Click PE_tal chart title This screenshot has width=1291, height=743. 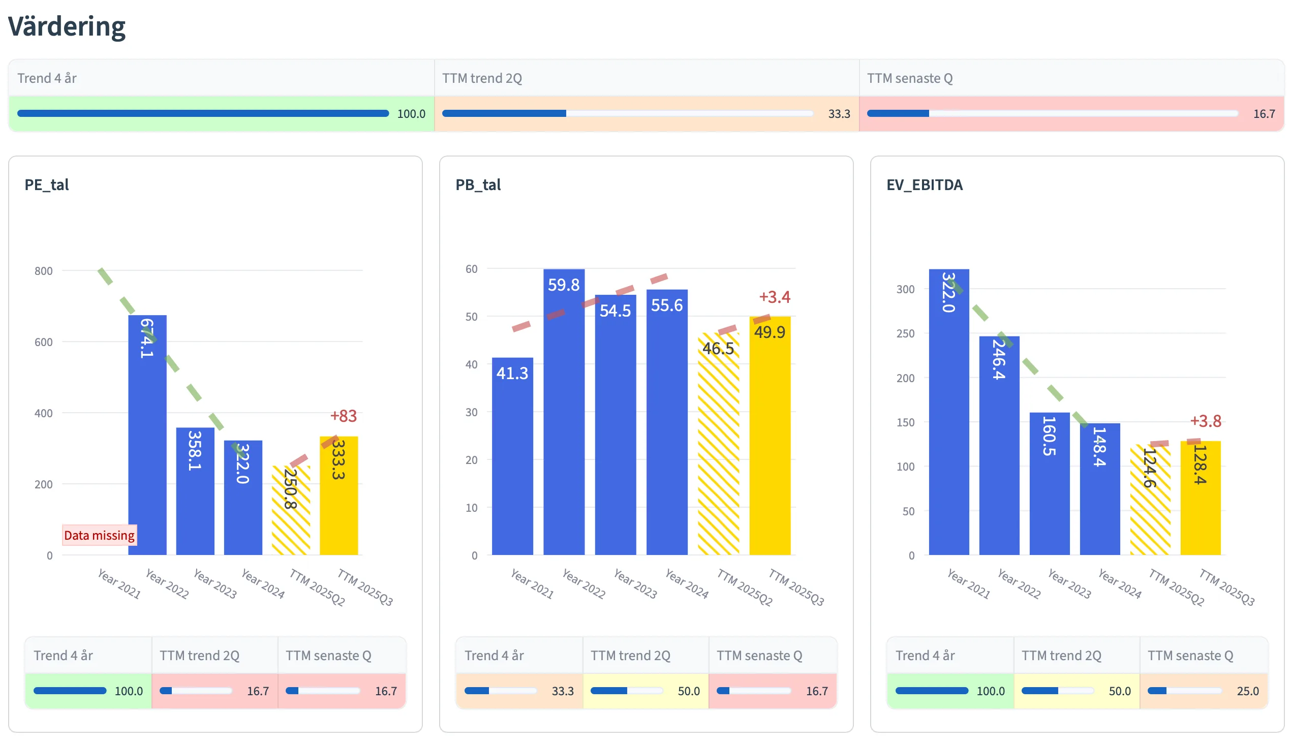pos(46,184)
